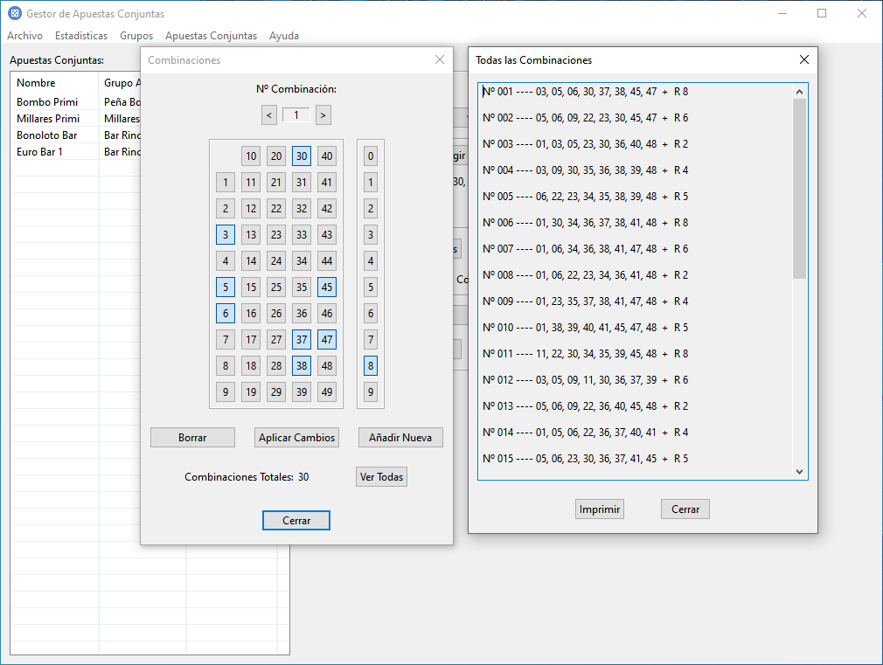This screenshot has height=665, width=883.
Task: Click the Nombre column header
Action: pos(54,83)
